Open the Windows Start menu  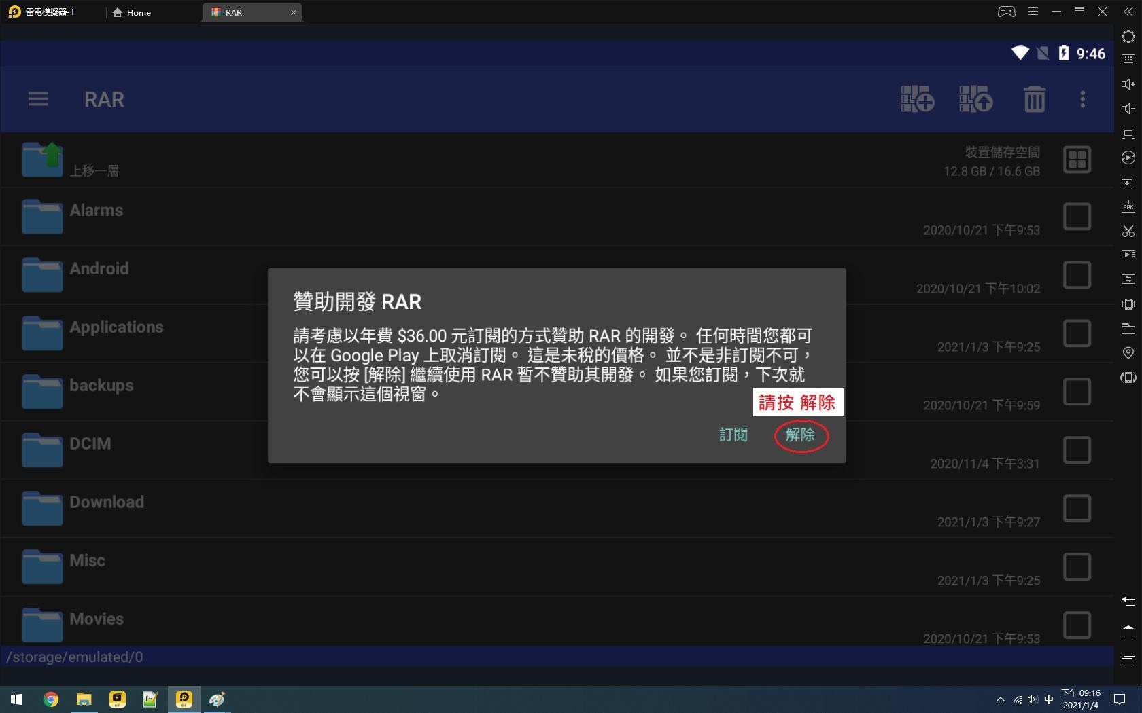16,699
